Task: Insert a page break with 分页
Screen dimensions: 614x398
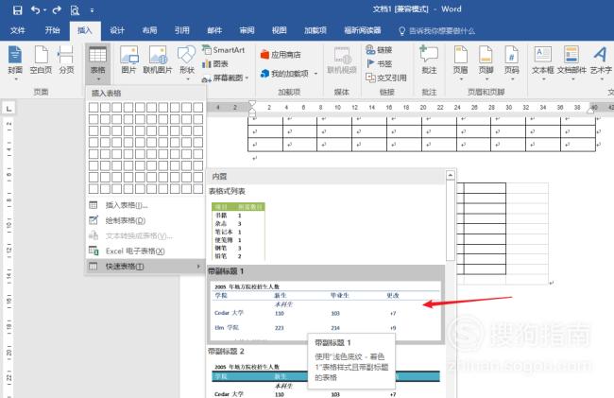Action: 66,60
